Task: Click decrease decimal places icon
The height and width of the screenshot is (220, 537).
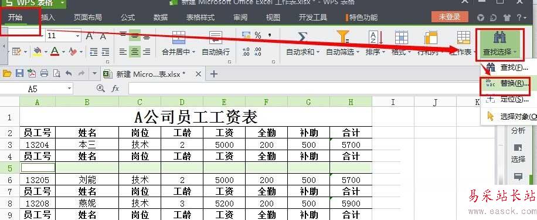Action: pyautogui.click(x=257, y=52)
